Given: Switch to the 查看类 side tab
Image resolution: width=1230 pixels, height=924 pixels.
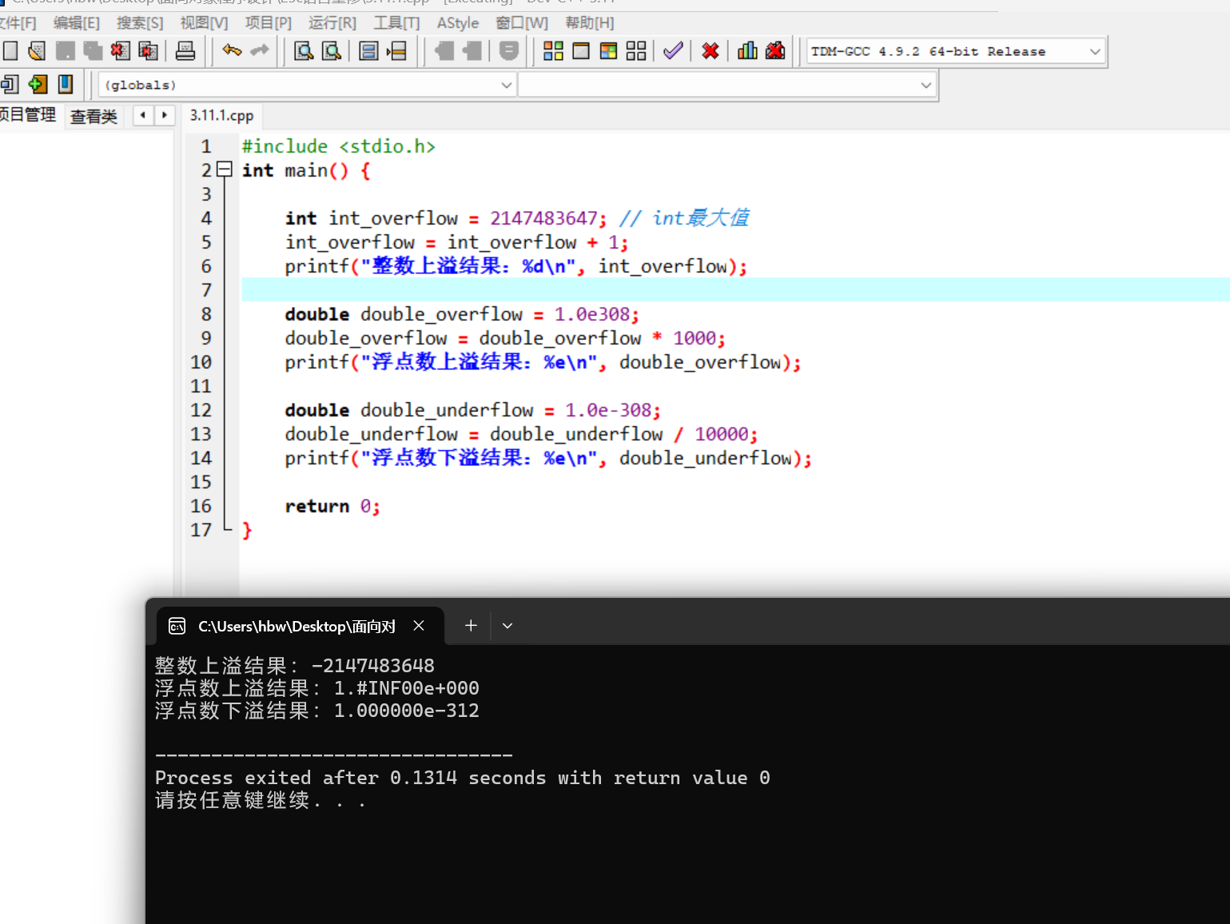Looking at the screenshot, I should coord(94,116).
